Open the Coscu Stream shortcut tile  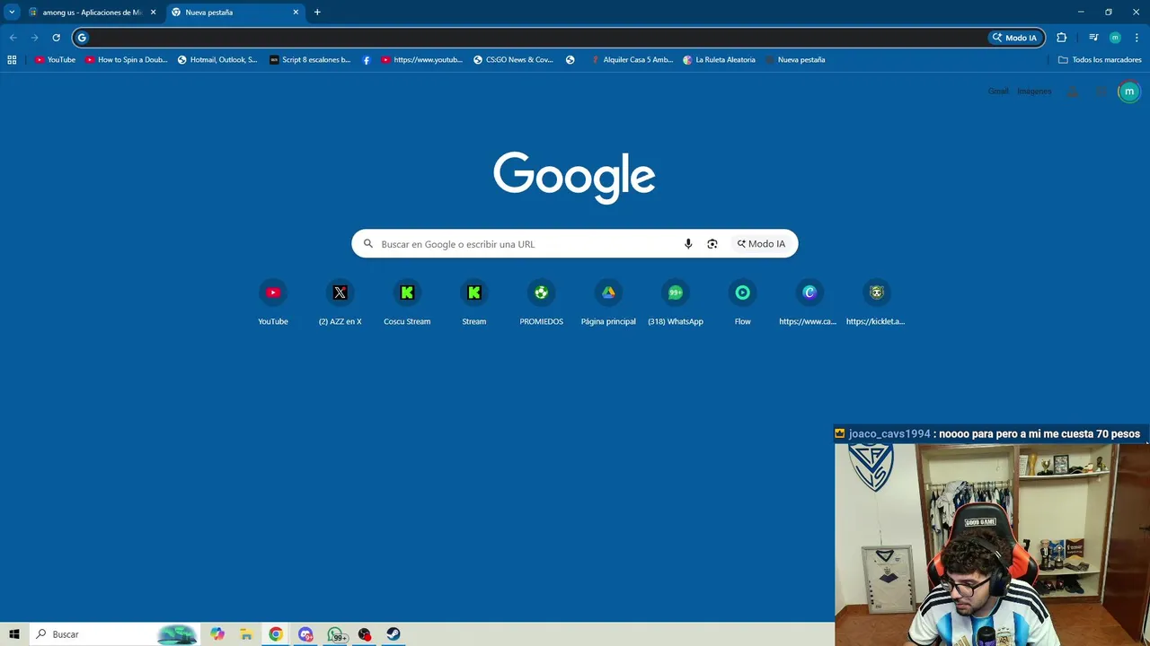pos(407,302)
